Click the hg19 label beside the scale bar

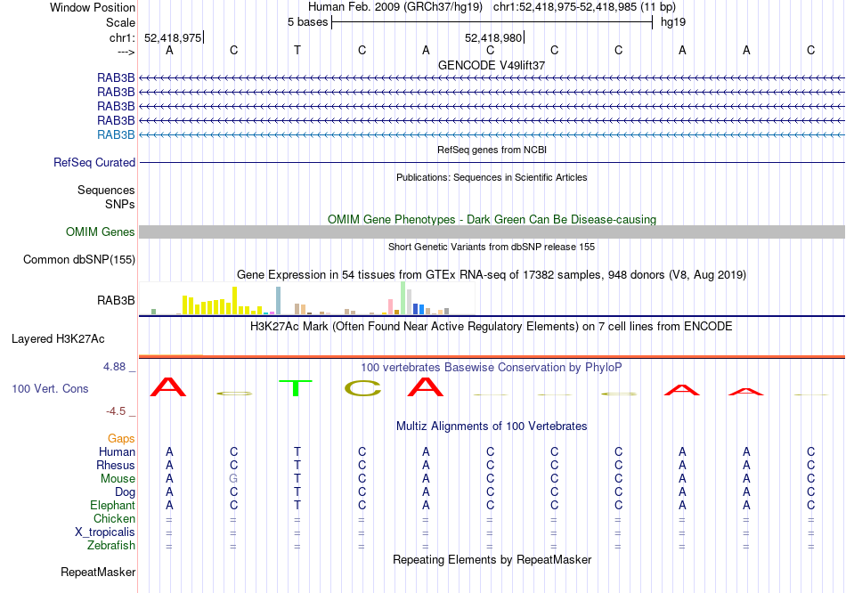pyautogui.click(x=673, y=22)
